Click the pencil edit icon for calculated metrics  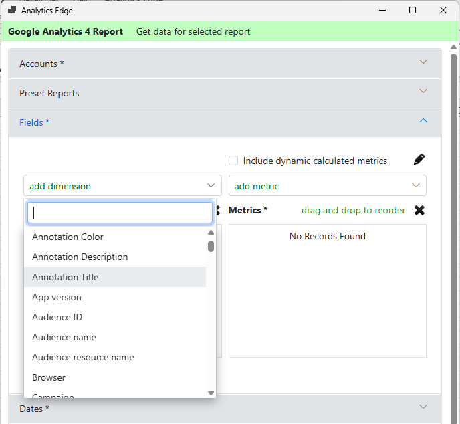tap(419, 160)
